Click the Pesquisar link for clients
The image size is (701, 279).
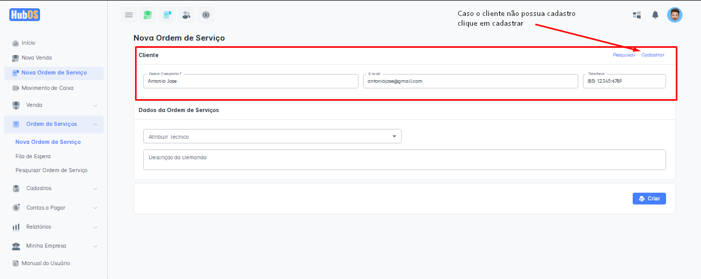[624, 55]
